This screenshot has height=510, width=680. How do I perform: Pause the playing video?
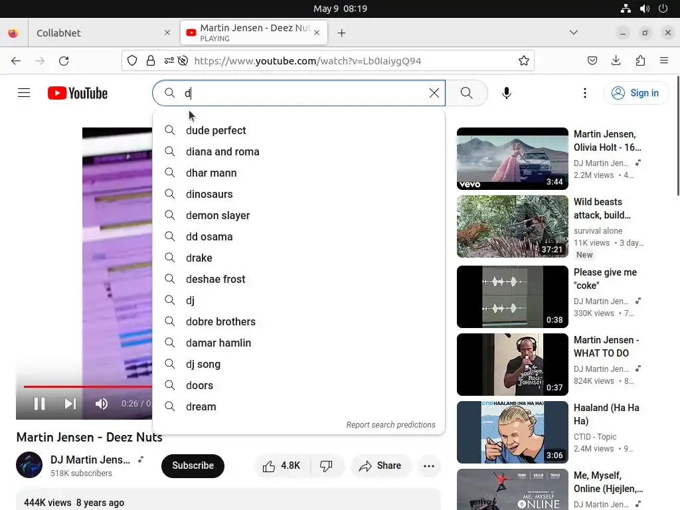click(39, 404)
